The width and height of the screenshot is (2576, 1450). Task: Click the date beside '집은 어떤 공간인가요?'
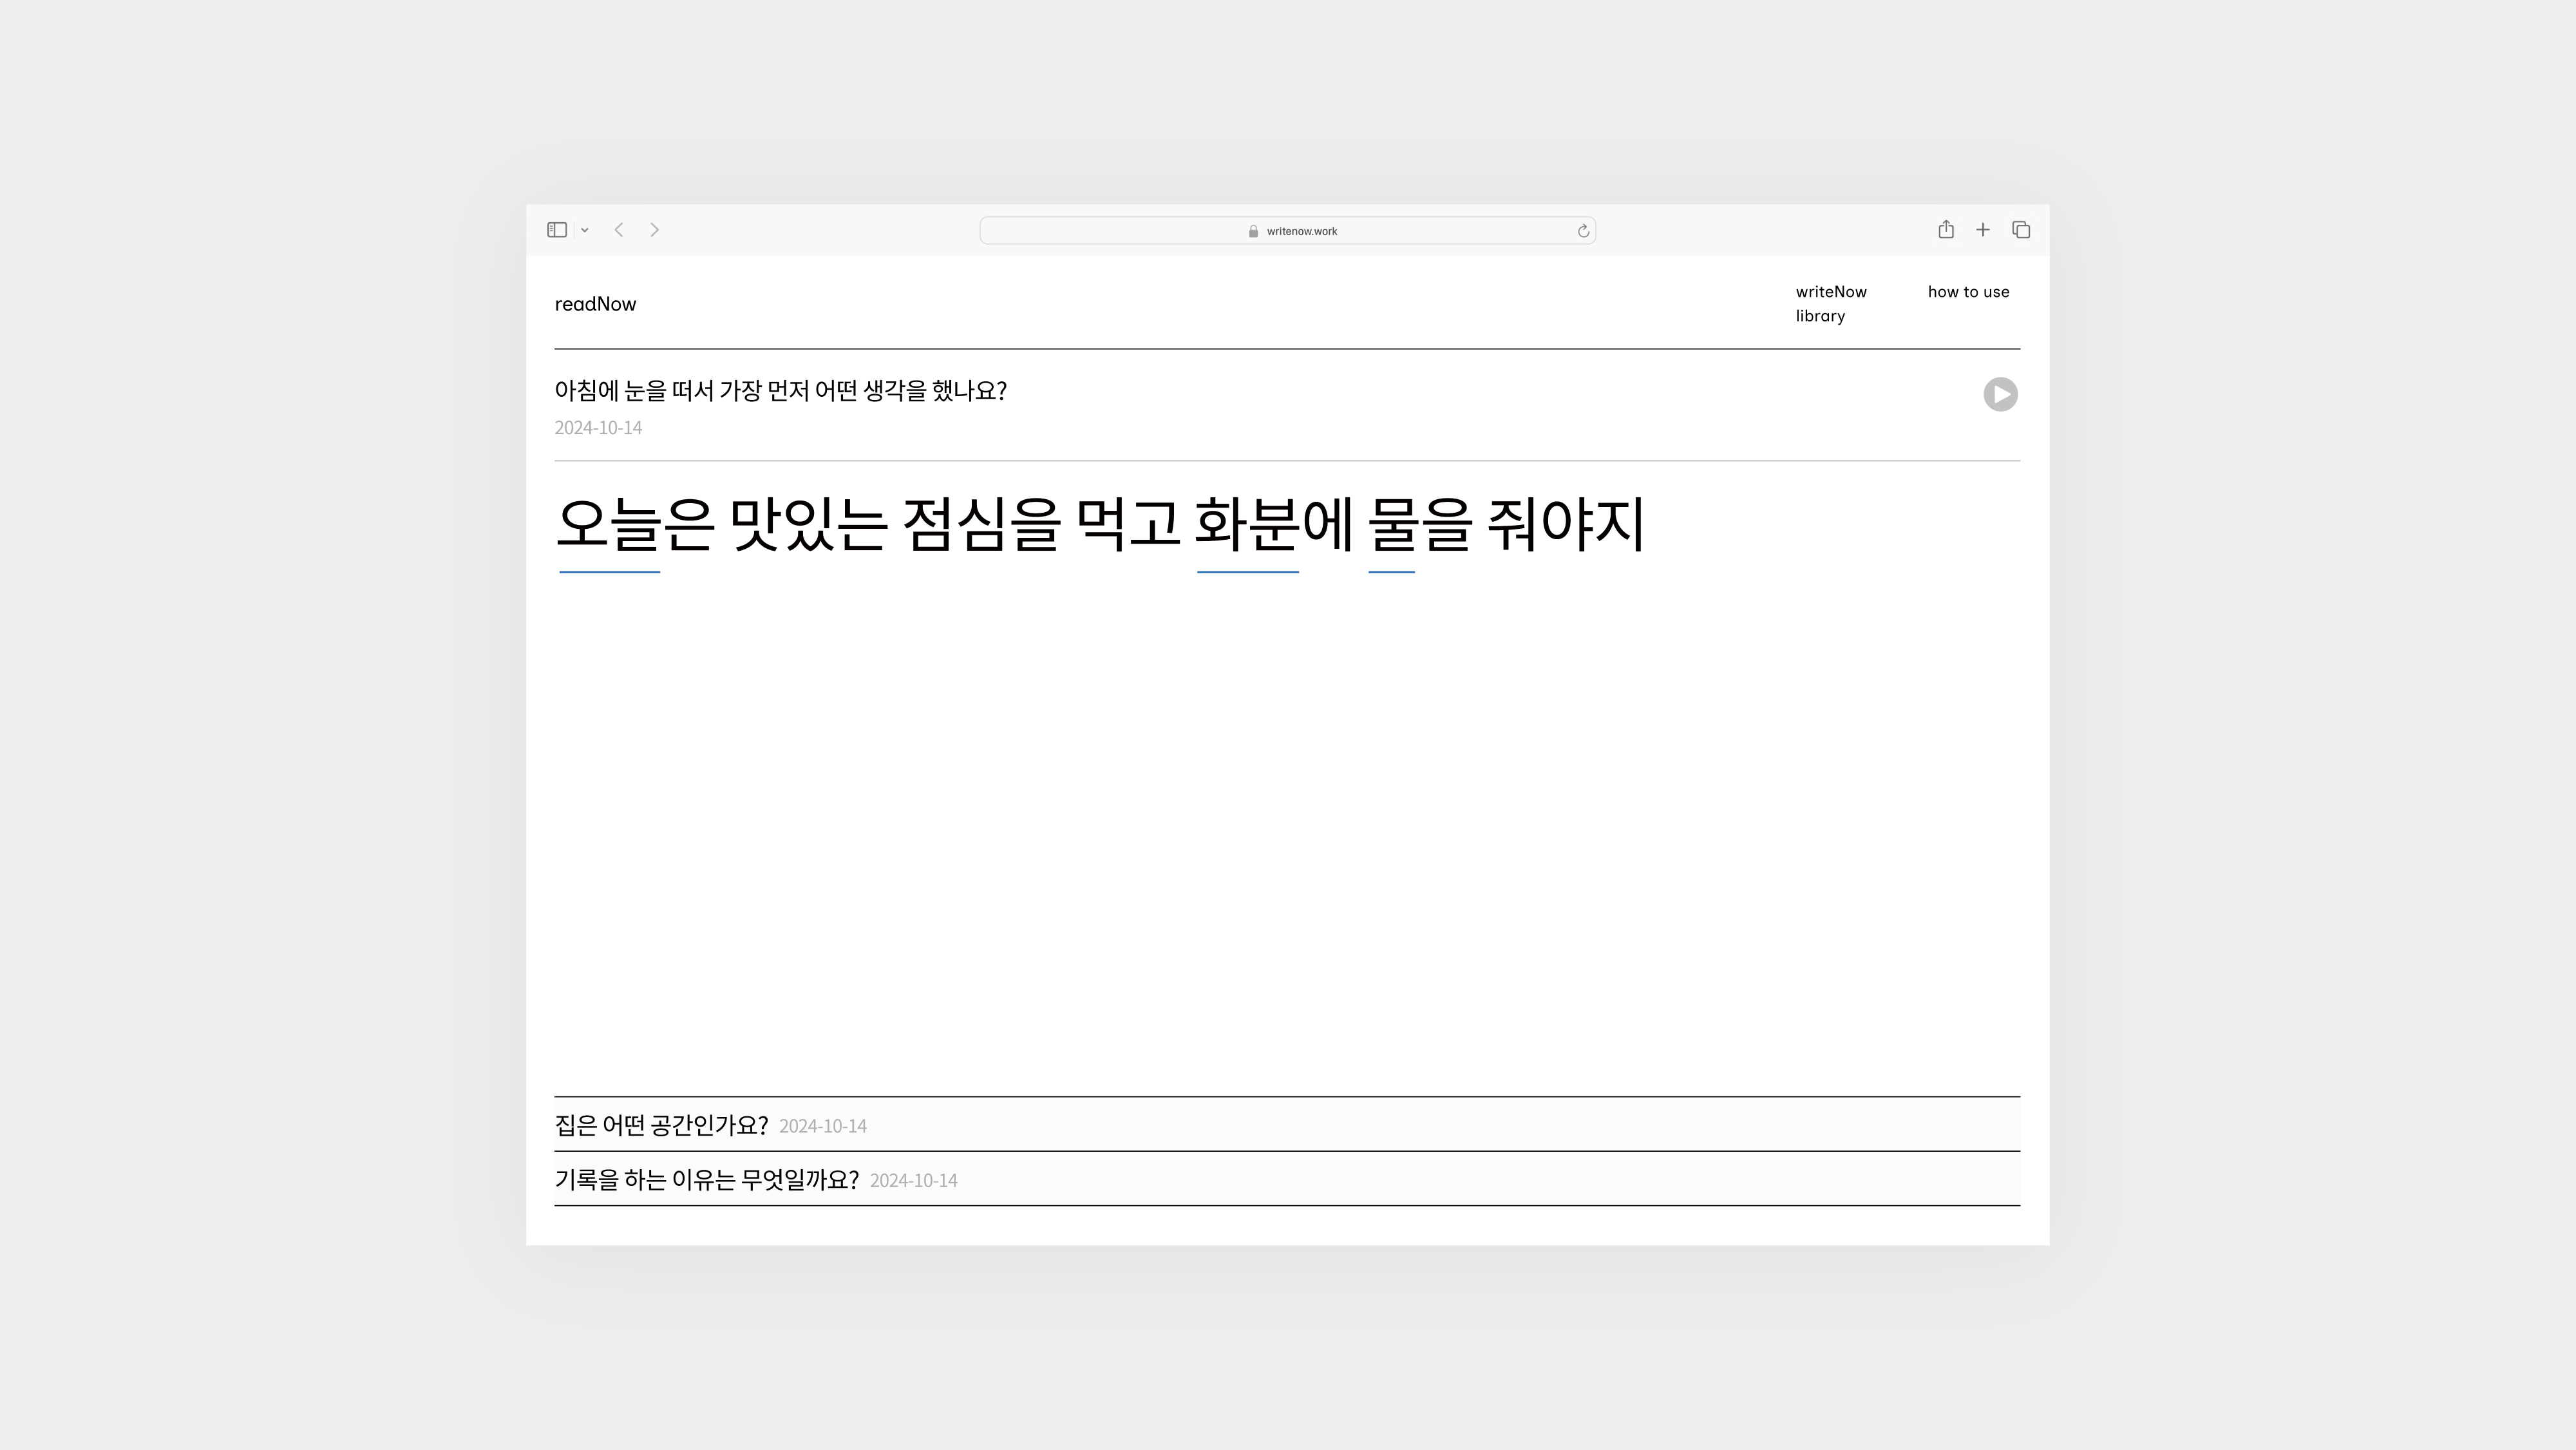point(823,1126)
